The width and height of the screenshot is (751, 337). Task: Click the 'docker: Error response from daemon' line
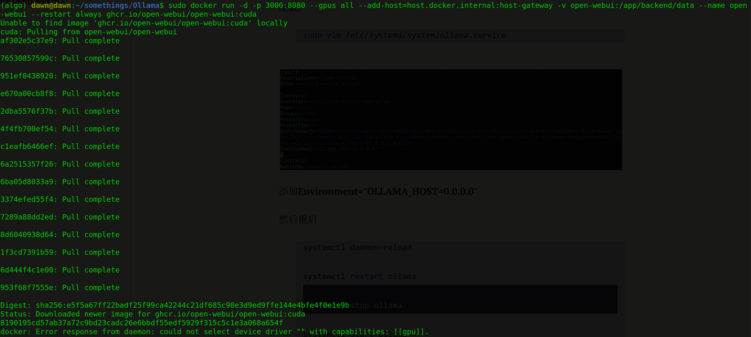point(214,332)
